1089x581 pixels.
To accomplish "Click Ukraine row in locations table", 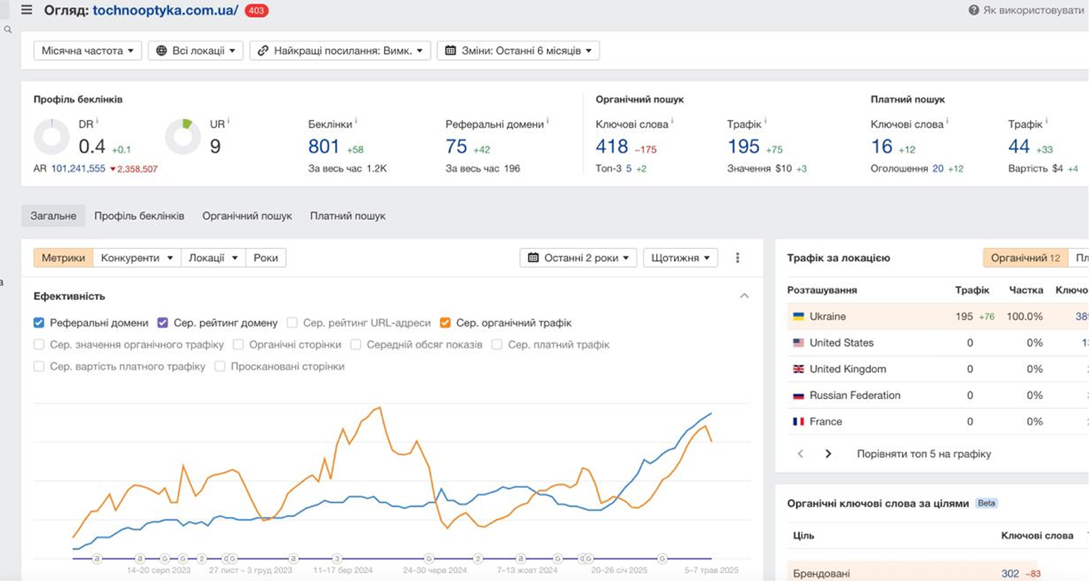I will (938, 316).
